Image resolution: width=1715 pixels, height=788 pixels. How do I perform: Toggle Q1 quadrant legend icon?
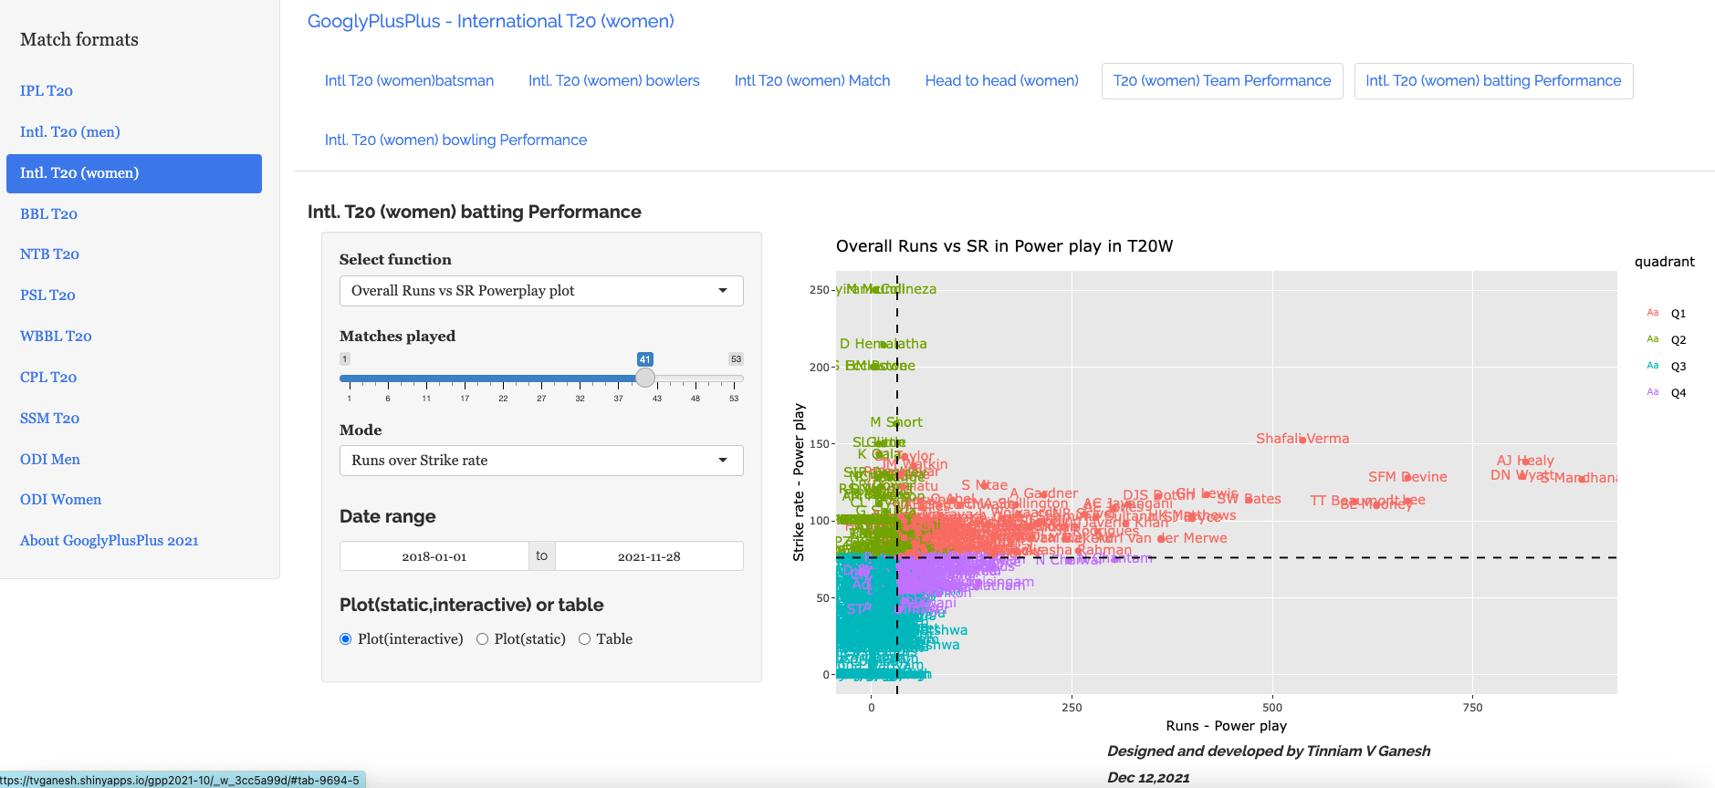point(1653,313)
